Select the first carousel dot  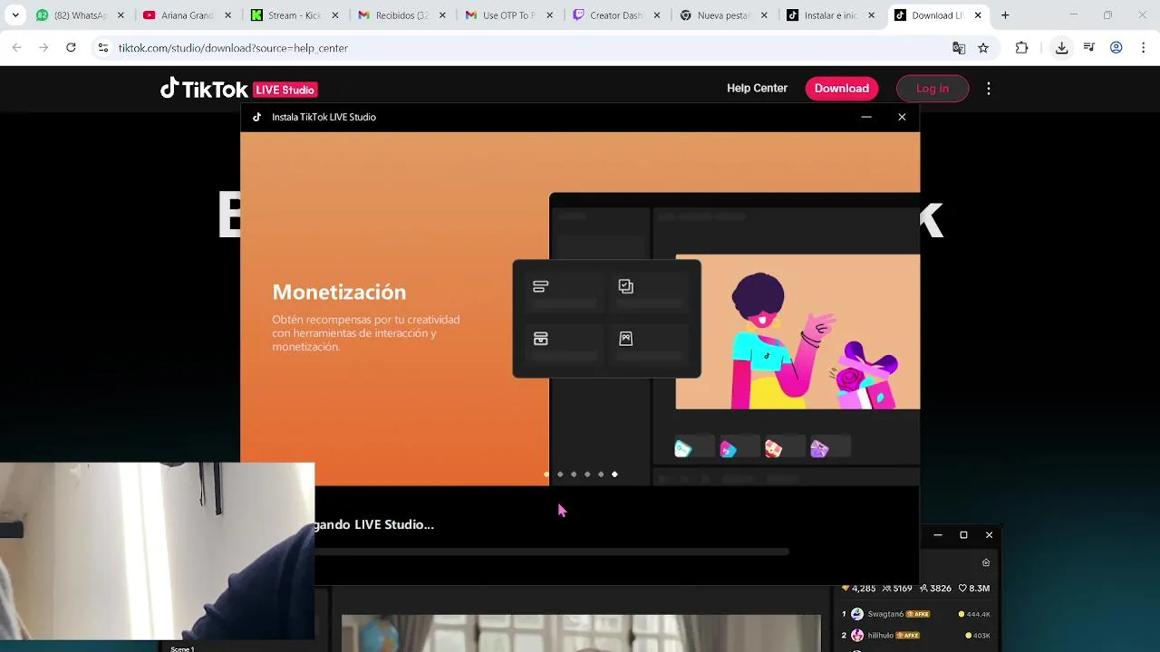point(546,475)
